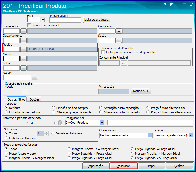Click the Região code input field
This screenshot has width=196, height=172.
click(x=12, y=49)
